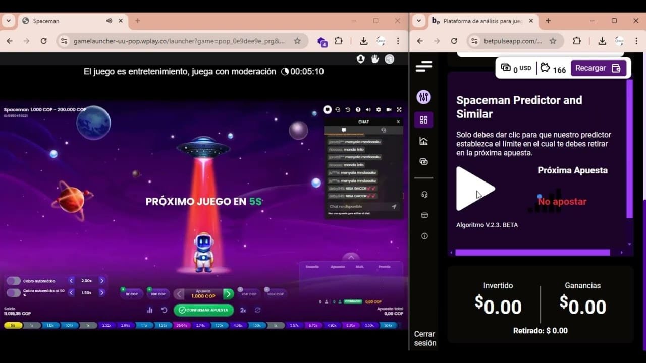Click the betpulseapp.com address bar
This screenshot has height=363, width=646.
(x=513, y=41)
